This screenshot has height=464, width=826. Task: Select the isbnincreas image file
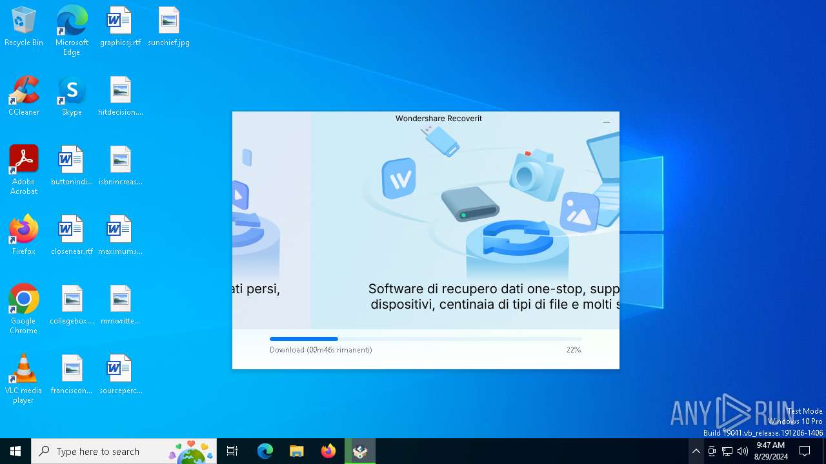[x=120, y=166]
